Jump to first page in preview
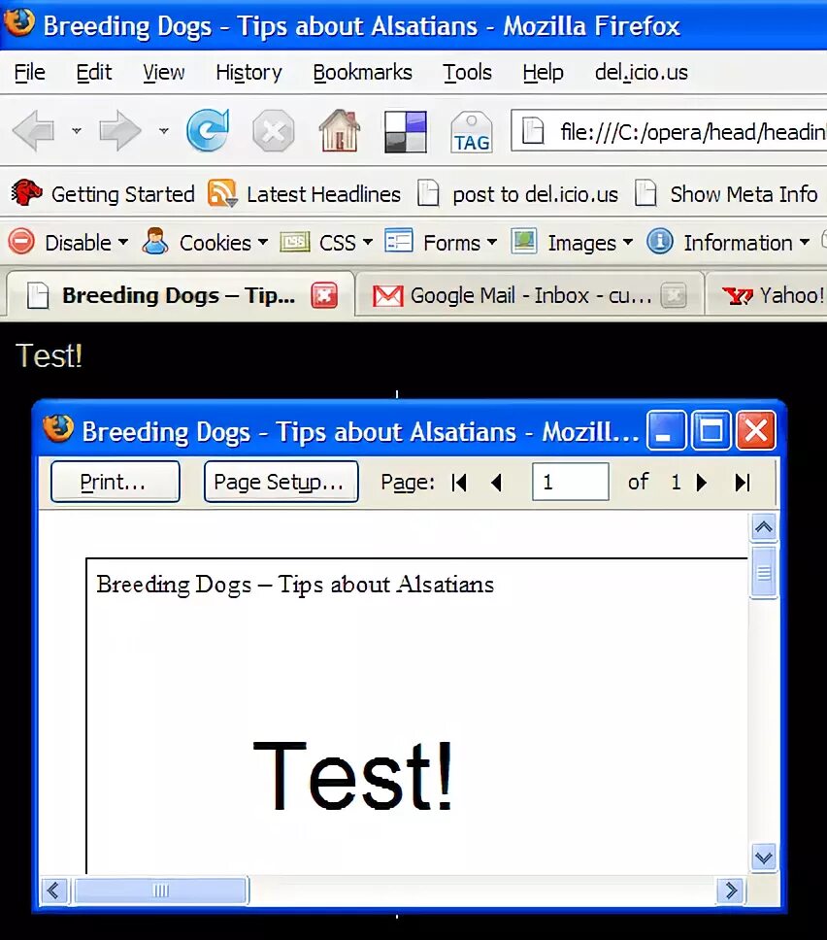Viewport: 827px width, 940px height. (x=459, y=482)
